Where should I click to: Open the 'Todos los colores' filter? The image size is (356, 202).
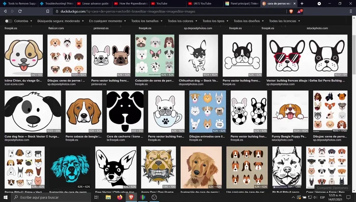(182, 21)
